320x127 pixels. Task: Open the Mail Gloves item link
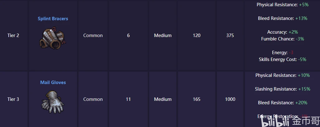point(53,82)
